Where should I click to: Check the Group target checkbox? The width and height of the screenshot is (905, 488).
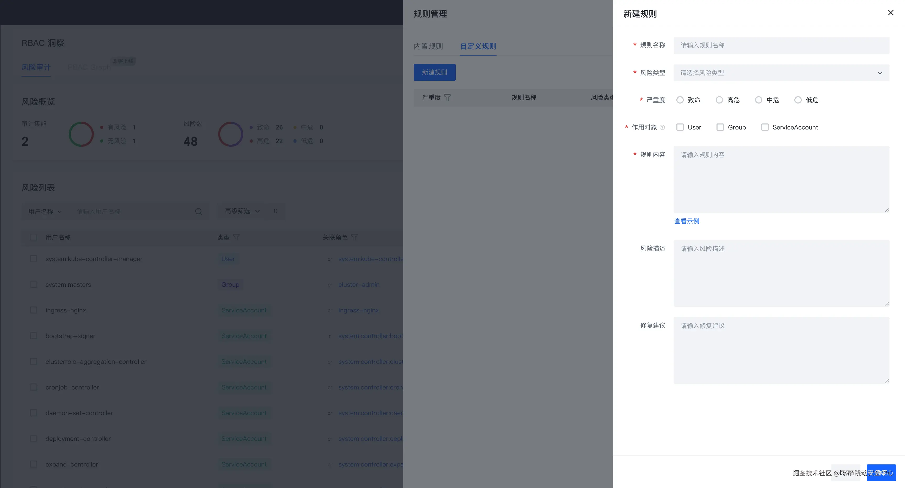(720, 127)
